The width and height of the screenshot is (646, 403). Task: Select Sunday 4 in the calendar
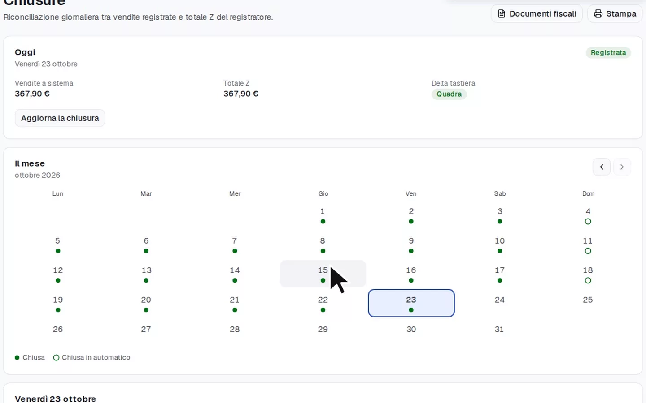[x=588, y=214]
